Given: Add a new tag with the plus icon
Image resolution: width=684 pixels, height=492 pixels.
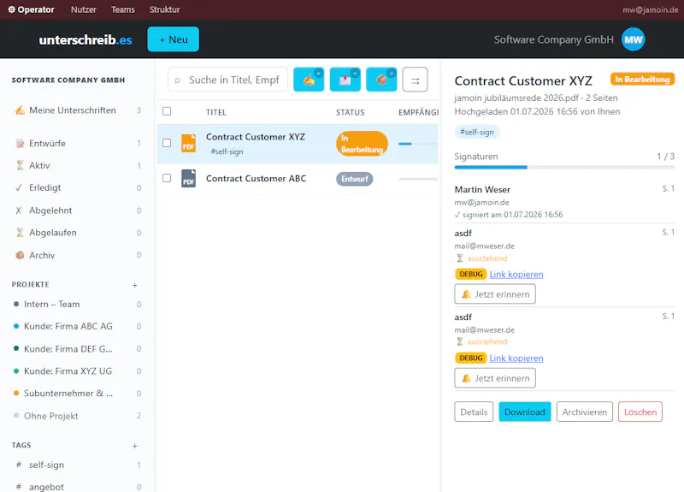Looking at the screenshot, I should pos(135,446).
